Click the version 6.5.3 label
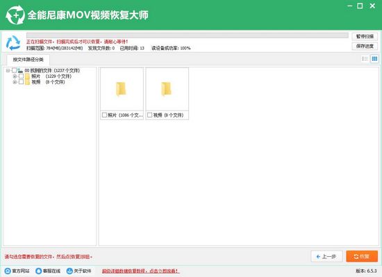Image resolution: width=382 pixels, height=277 pixels. click(x=366, y=271)
